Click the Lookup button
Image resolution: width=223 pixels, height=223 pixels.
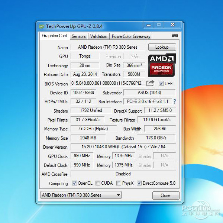coord(162,47)
